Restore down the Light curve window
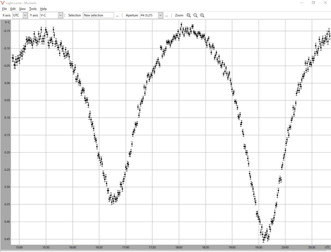Viewport: 331px width, 252px height. (313, 3)
